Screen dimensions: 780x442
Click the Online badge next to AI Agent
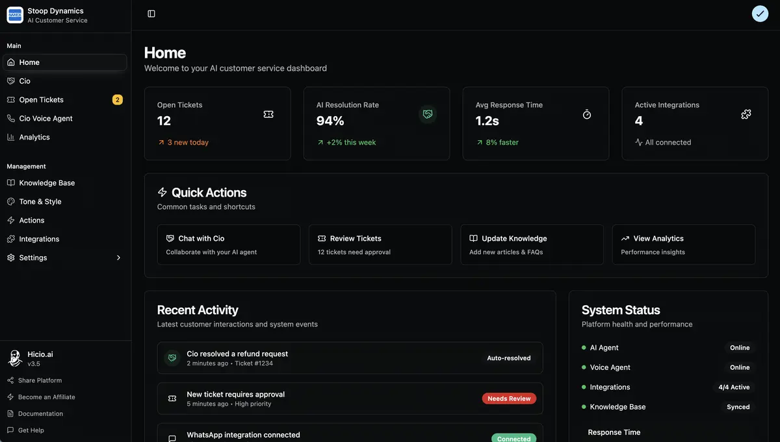(x=740, y=348)
